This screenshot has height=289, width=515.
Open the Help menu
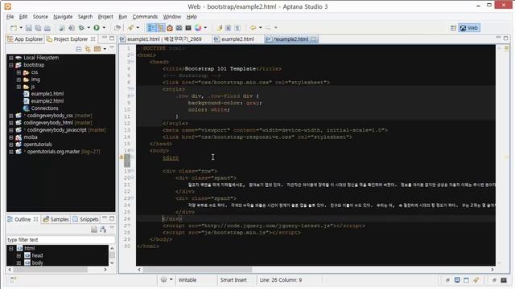[192, 17]
